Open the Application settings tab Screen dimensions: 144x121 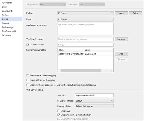(7, 3)
